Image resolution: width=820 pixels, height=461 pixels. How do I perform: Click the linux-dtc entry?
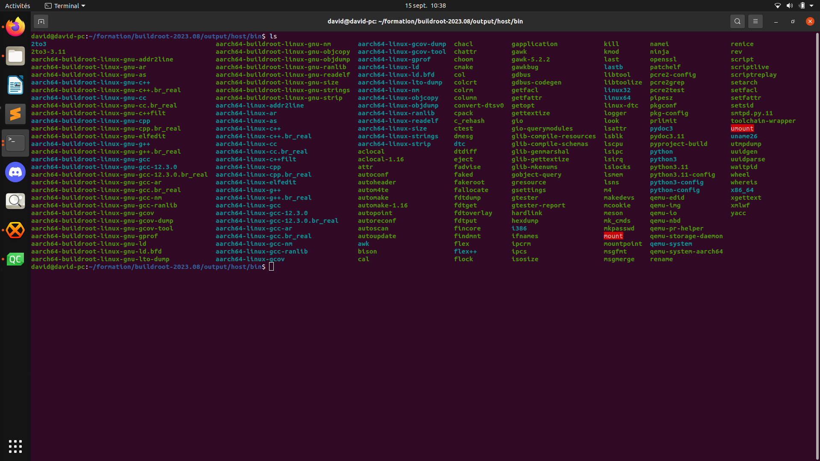[x=621, y=105]
